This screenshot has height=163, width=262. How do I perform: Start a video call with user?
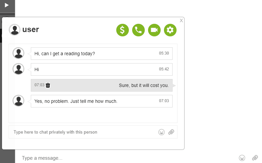coord(154,30)
